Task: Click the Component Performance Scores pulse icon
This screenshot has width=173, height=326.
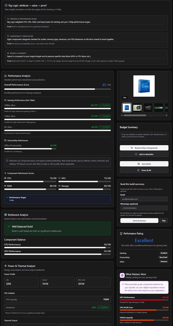Action: [x=5, y=173]
